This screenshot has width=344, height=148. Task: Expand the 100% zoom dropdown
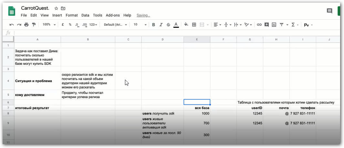coord(49,25)
